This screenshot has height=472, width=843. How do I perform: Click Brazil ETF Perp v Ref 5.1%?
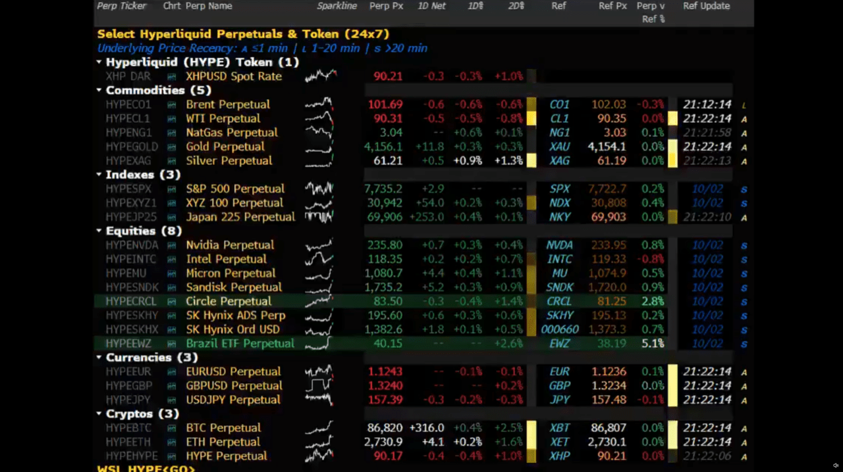tap(653, 344)
